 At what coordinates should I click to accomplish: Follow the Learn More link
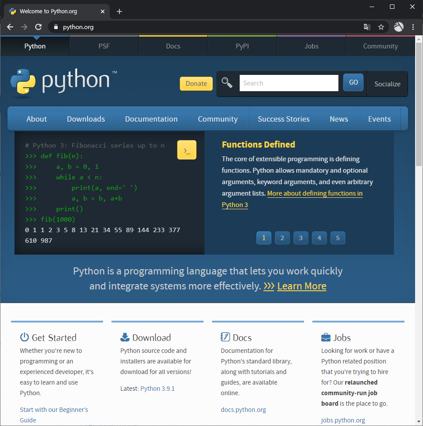point(301,286)
